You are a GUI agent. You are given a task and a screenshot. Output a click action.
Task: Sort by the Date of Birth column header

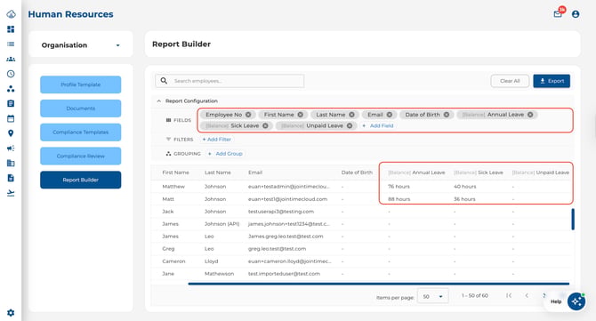tap(357, 173)
